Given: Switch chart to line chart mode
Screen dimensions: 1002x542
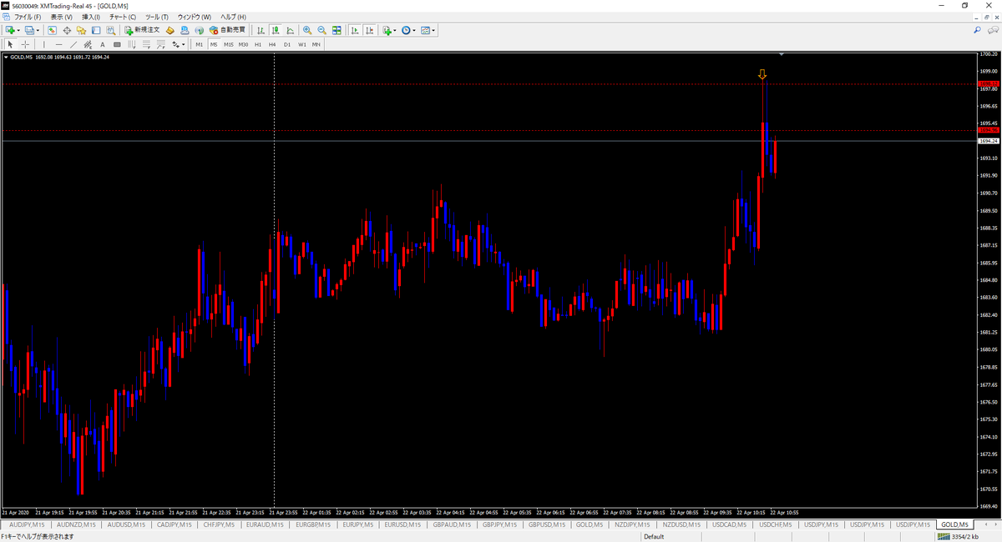Looking at the screenshot, I should [290, 30].
